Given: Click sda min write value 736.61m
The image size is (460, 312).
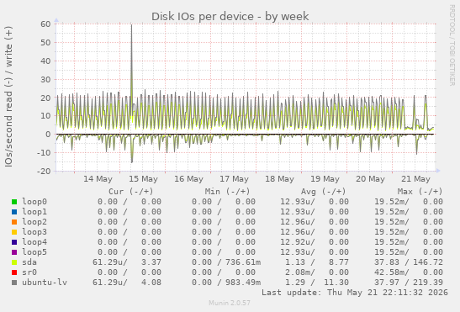Looking at the screenshot, I should pyautogui.click(x=243, y=262).
